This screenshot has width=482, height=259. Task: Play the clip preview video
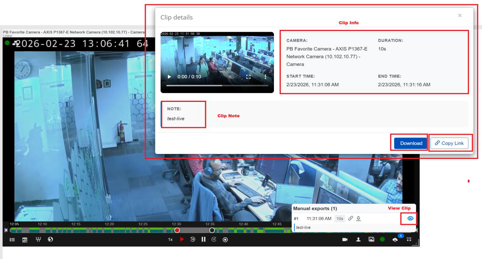click(x=169, y=77)
